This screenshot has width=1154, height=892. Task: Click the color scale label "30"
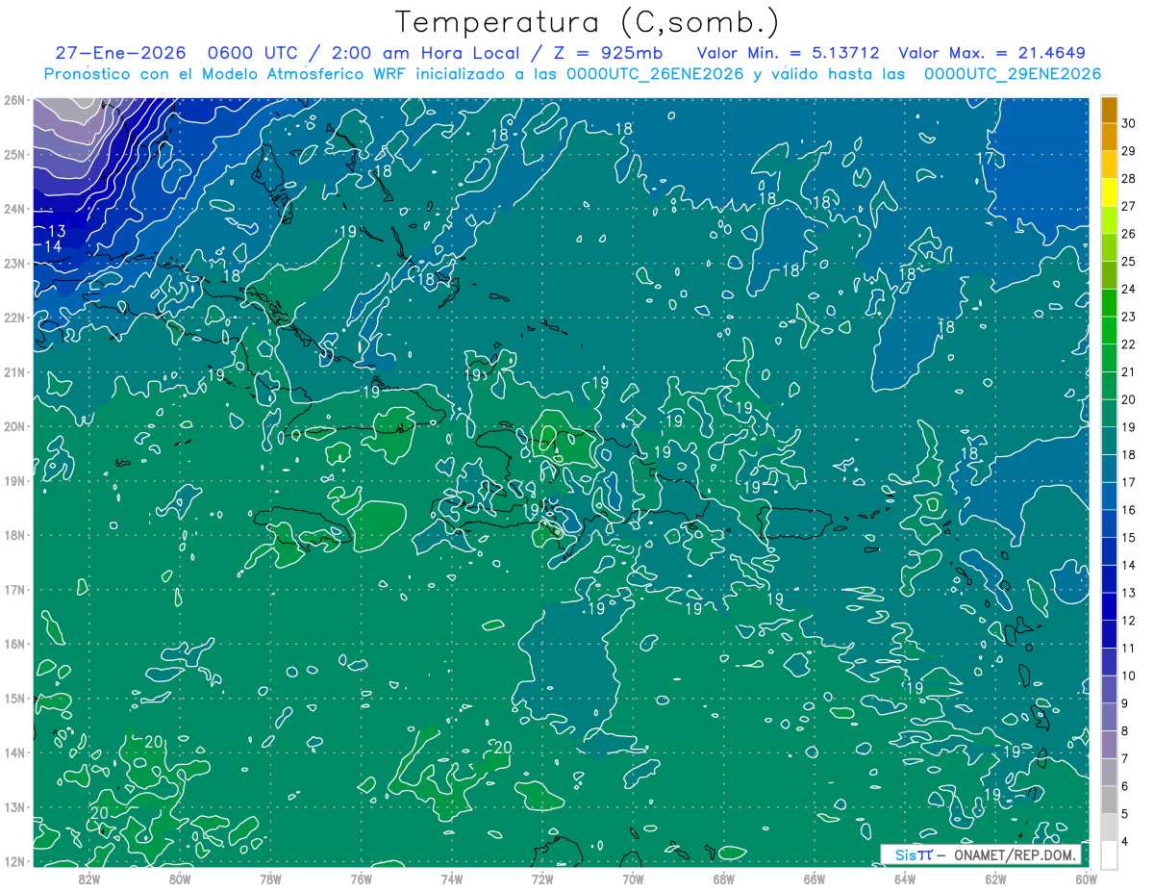(x=1129, y=123)
